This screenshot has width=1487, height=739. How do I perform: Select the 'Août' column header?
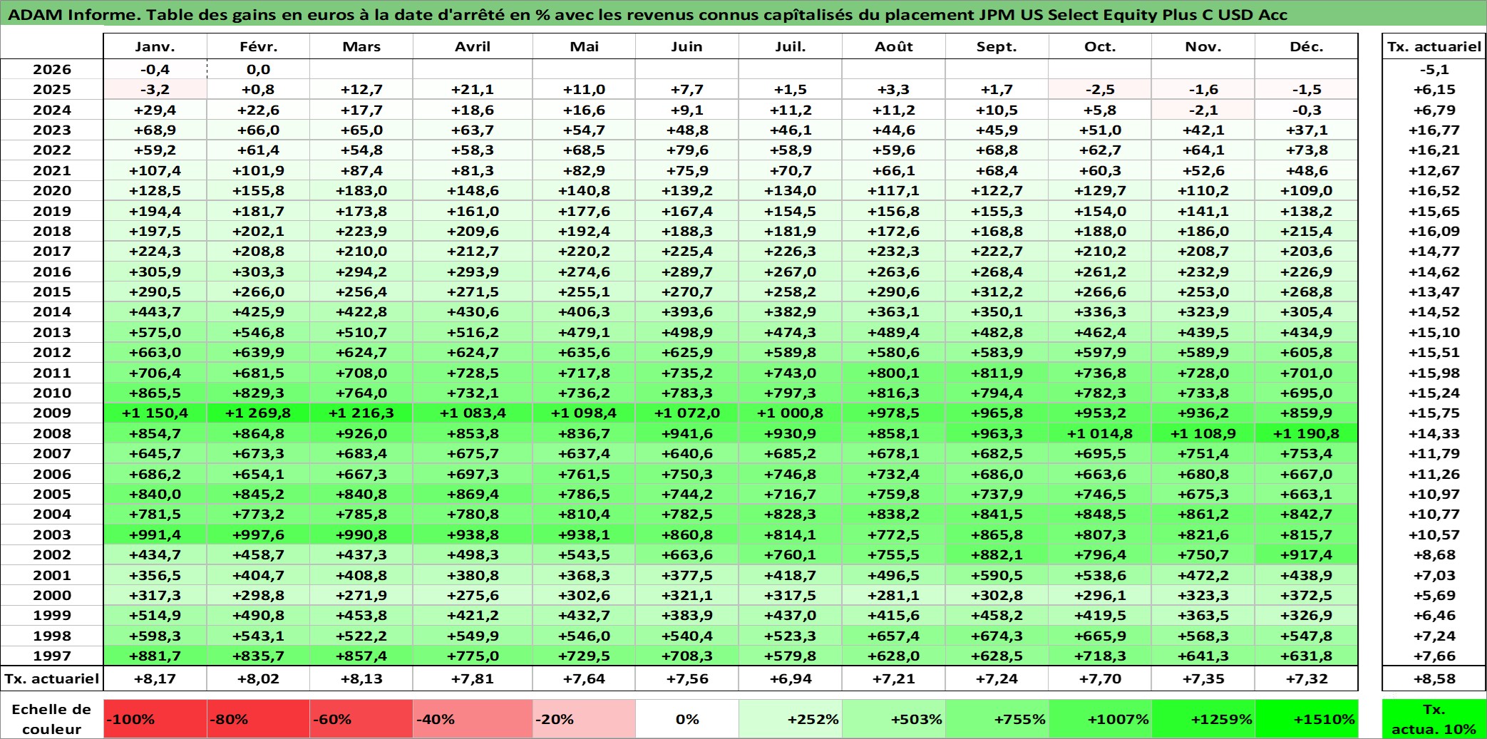tap(894, 46)
